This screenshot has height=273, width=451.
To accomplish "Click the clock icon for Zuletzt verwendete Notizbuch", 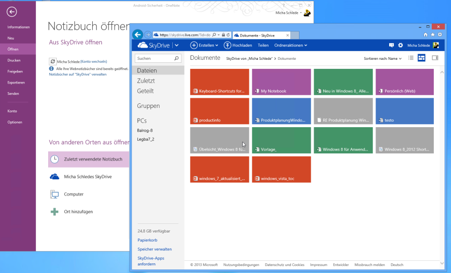I will [54, 159].
